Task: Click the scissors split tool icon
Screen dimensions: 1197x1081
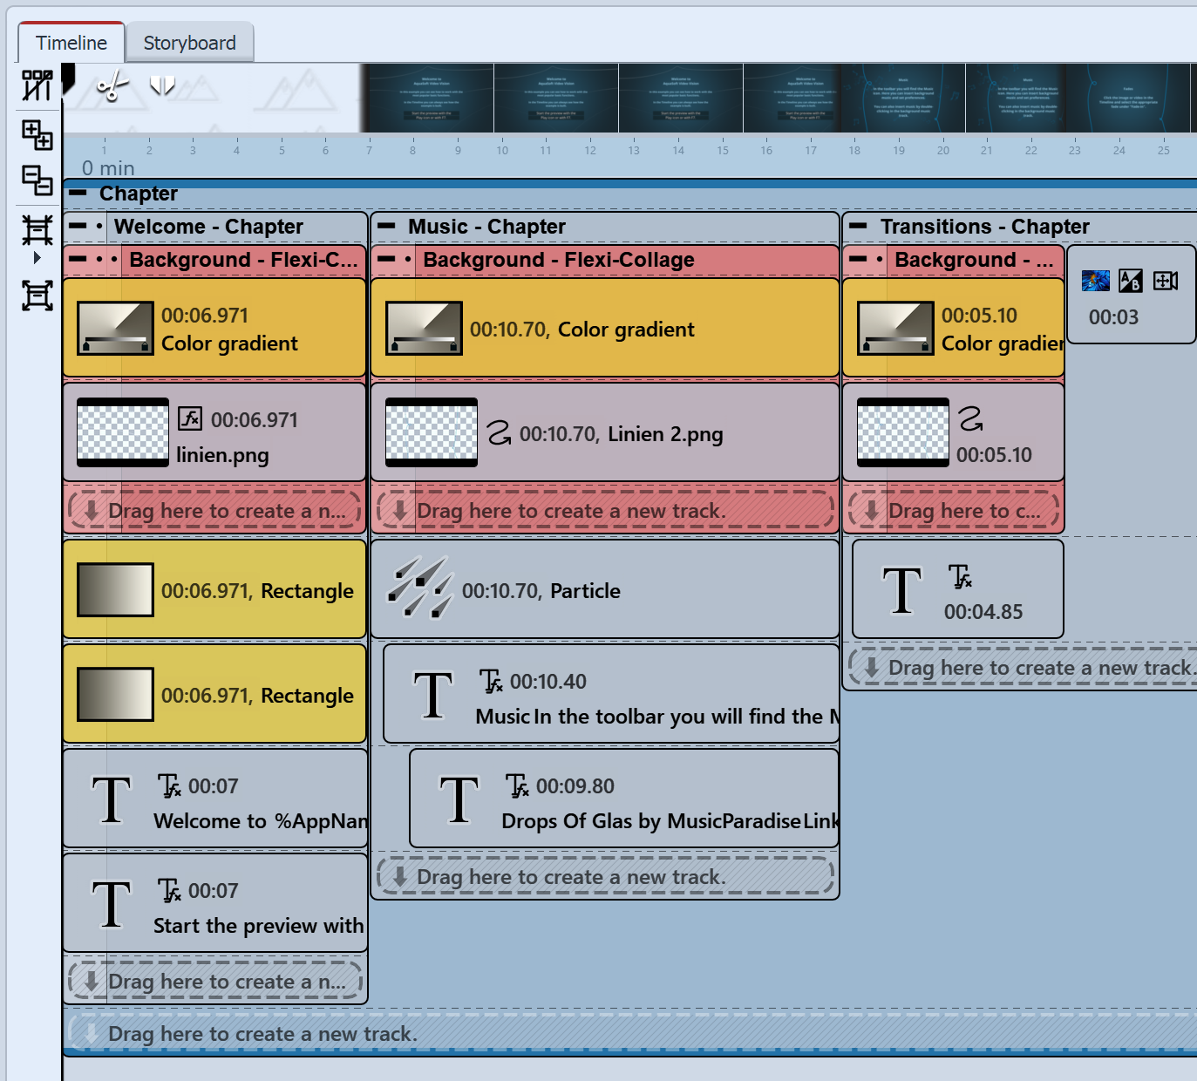Action: 112,85
